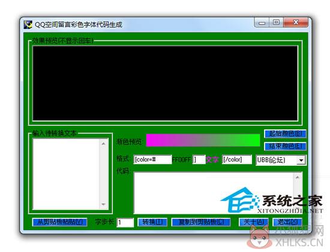Click the 退出(X) exit button
330x252 pixels.
(x=287, y=222)
